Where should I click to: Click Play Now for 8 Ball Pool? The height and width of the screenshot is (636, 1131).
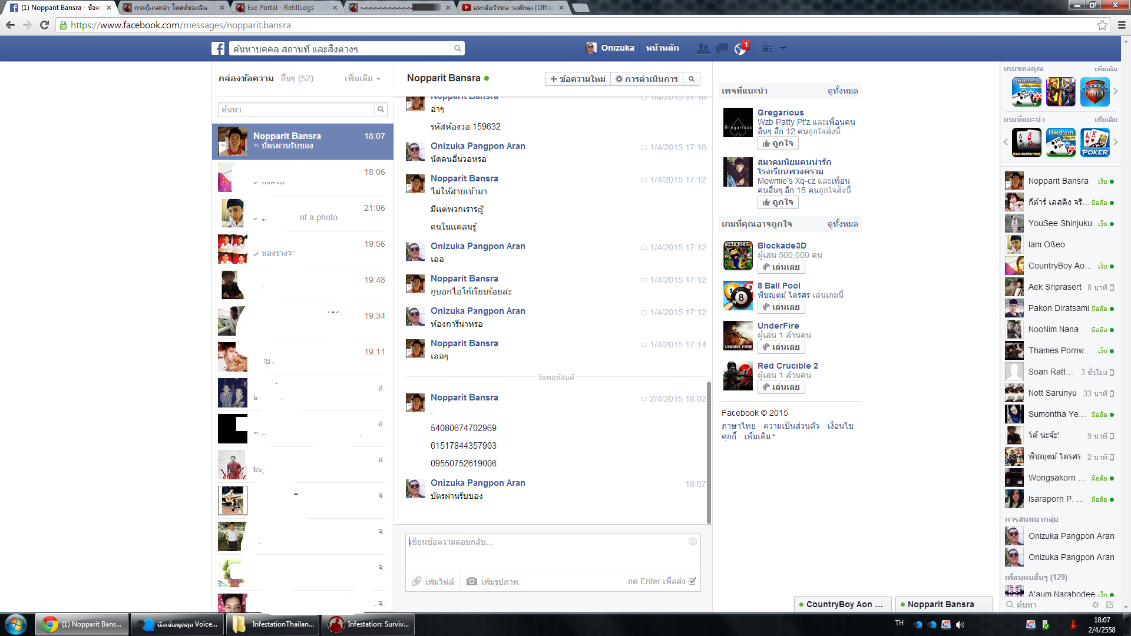pos(781,307)
